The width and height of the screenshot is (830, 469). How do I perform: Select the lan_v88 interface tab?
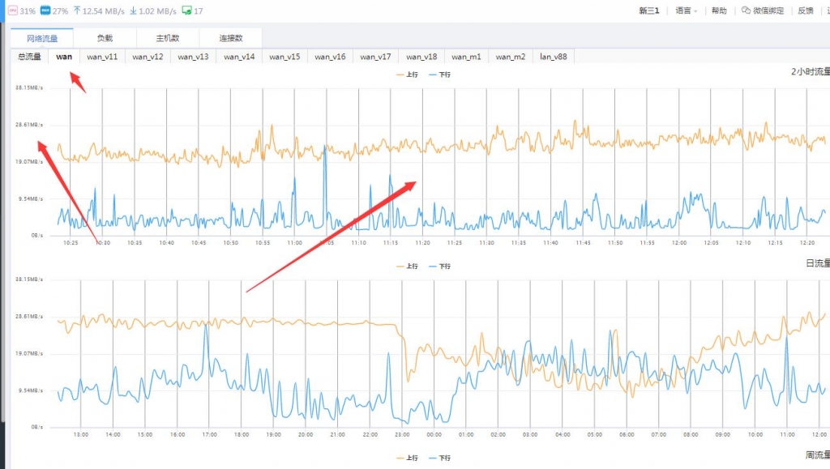pyautogui.click(x=554, y=57)
